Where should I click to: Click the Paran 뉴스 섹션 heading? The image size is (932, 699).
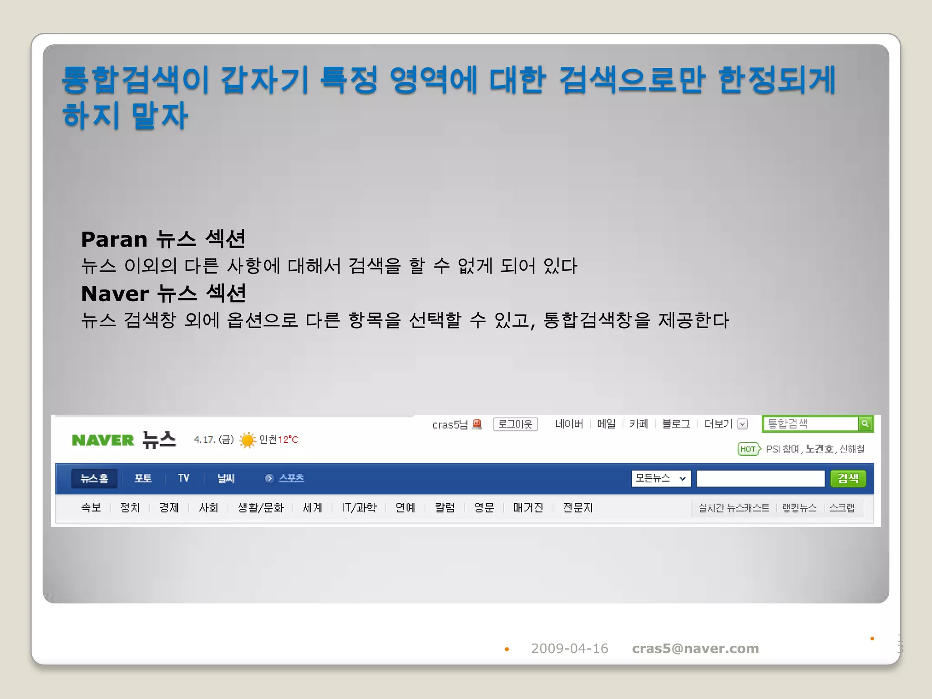click(x=163, y=239)
